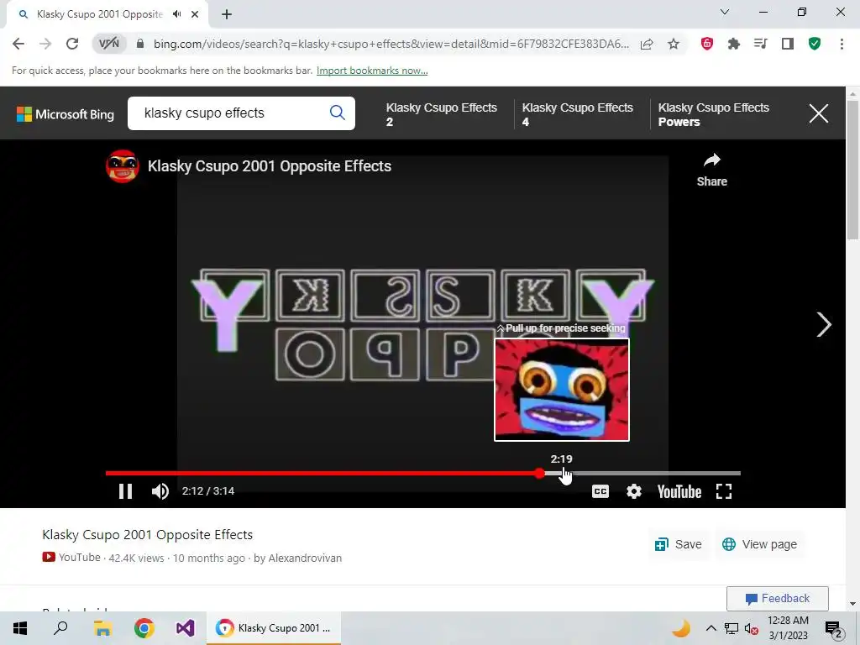Viewport: 860px width, 645px height.
Task: Pause the video playback
Action: (x=126, y=490)
